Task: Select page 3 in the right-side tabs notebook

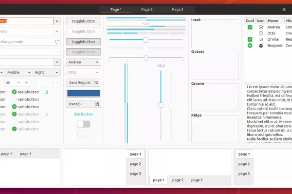Action: click(135, 174)
